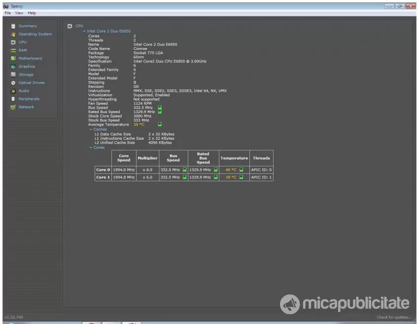
Task: Select the Optical Drives disc icon
Action: point(13,83)
